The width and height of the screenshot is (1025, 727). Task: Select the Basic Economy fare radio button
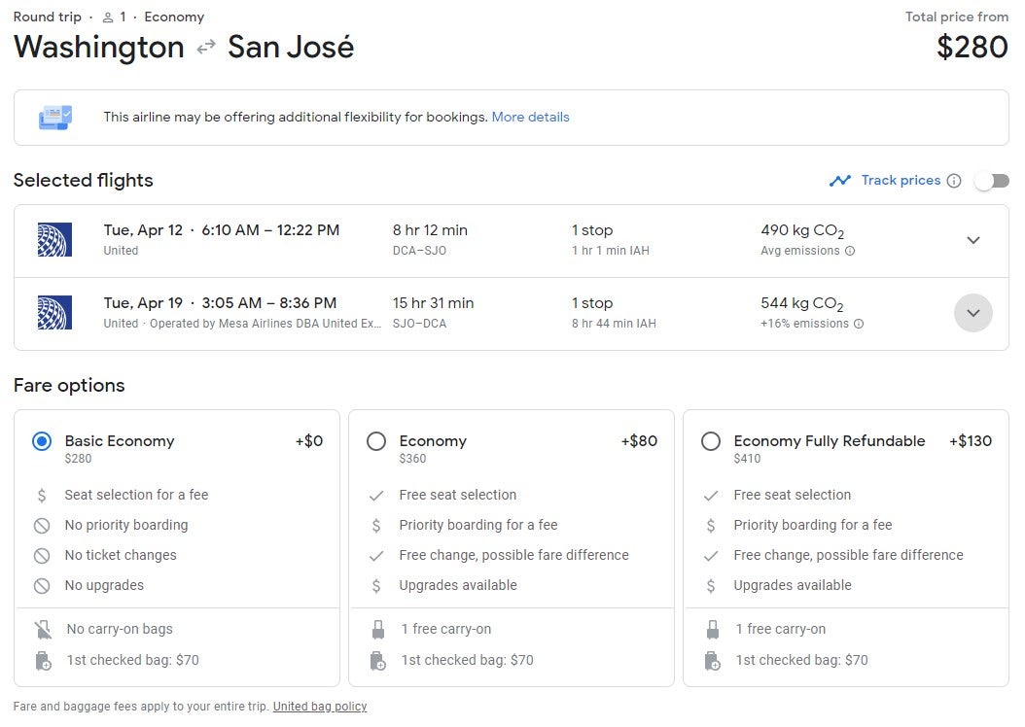pyautogui.click(x=42, y=441)
